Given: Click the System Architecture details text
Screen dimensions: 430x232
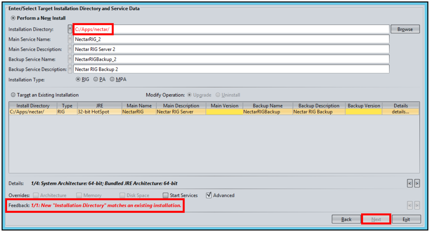Looking at the screenshot, I should (104, 183).
